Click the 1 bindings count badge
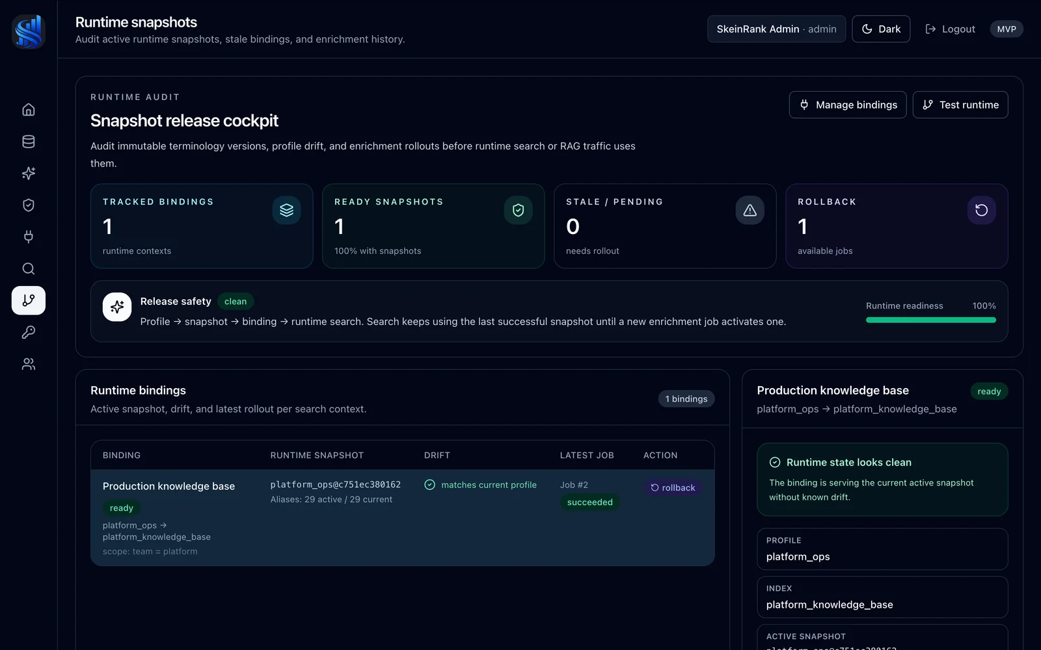Image resolution: width=1041 pixels, height=650 pixels. tap(686, 398)
